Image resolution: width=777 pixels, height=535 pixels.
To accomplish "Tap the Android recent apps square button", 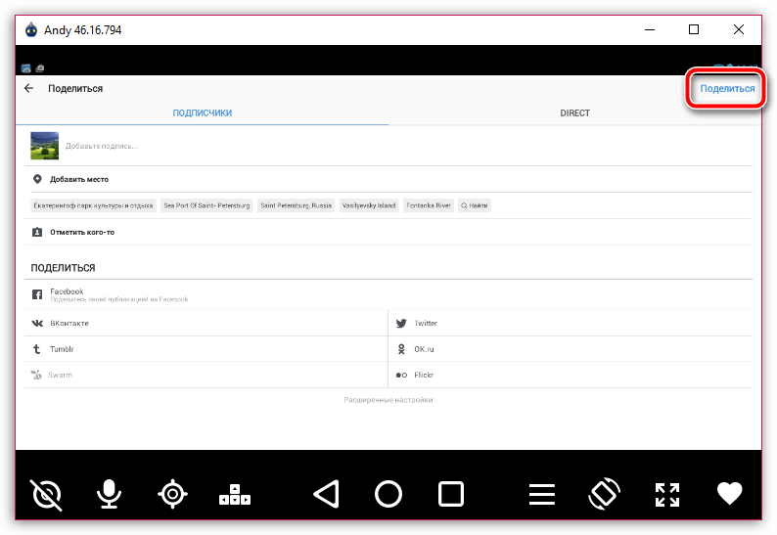I will click(451, 494).
